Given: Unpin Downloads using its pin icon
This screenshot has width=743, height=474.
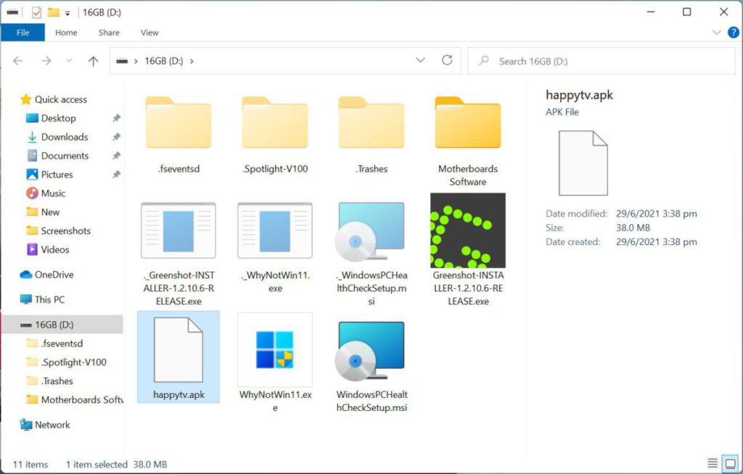Looking at the screenshot, I should click(116, 137).
